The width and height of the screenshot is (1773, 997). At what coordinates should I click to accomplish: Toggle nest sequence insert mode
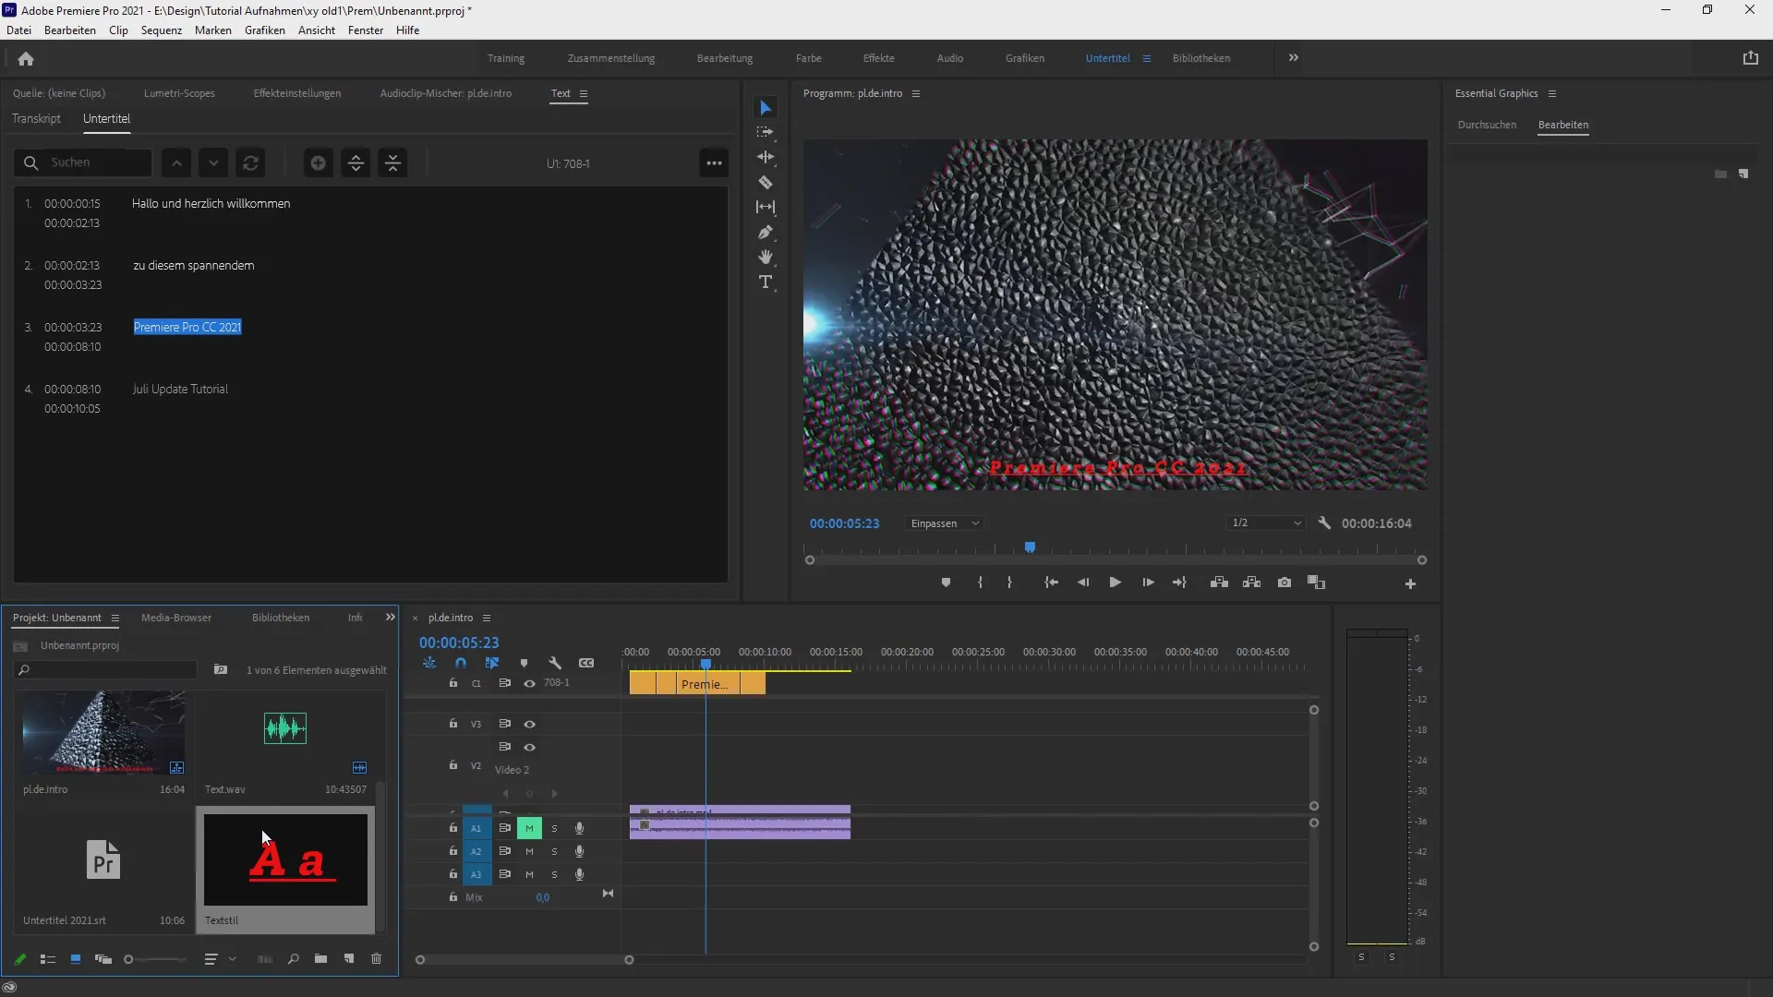429,663
